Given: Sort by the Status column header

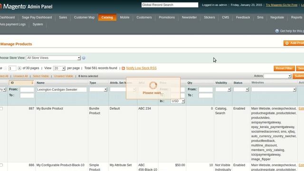Looking at the screenshot, I should click(238, 83).
